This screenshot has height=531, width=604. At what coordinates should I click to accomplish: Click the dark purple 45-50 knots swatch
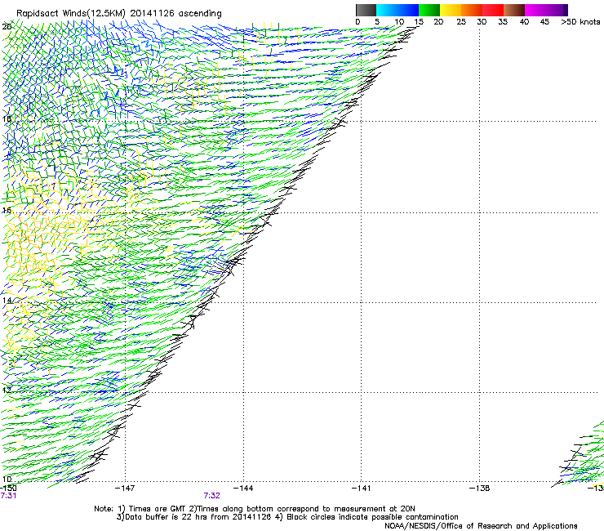pyautogui.click(x=557, y=10)
